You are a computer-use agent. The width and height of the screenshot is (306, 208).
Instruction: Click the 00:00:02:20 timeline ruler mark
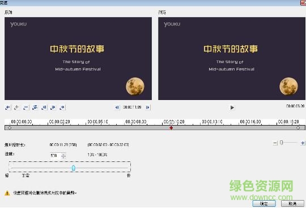click(59, 122)
